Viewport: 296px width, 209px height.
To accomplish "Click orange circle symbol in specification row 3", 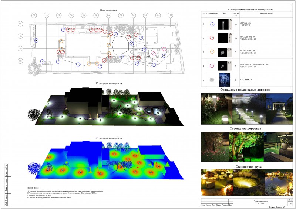I will coord(212,51).
